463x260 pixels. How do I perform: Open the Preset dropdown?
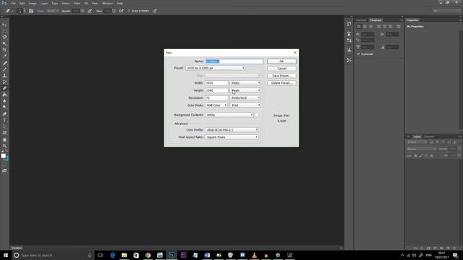(x=215, y=68)
